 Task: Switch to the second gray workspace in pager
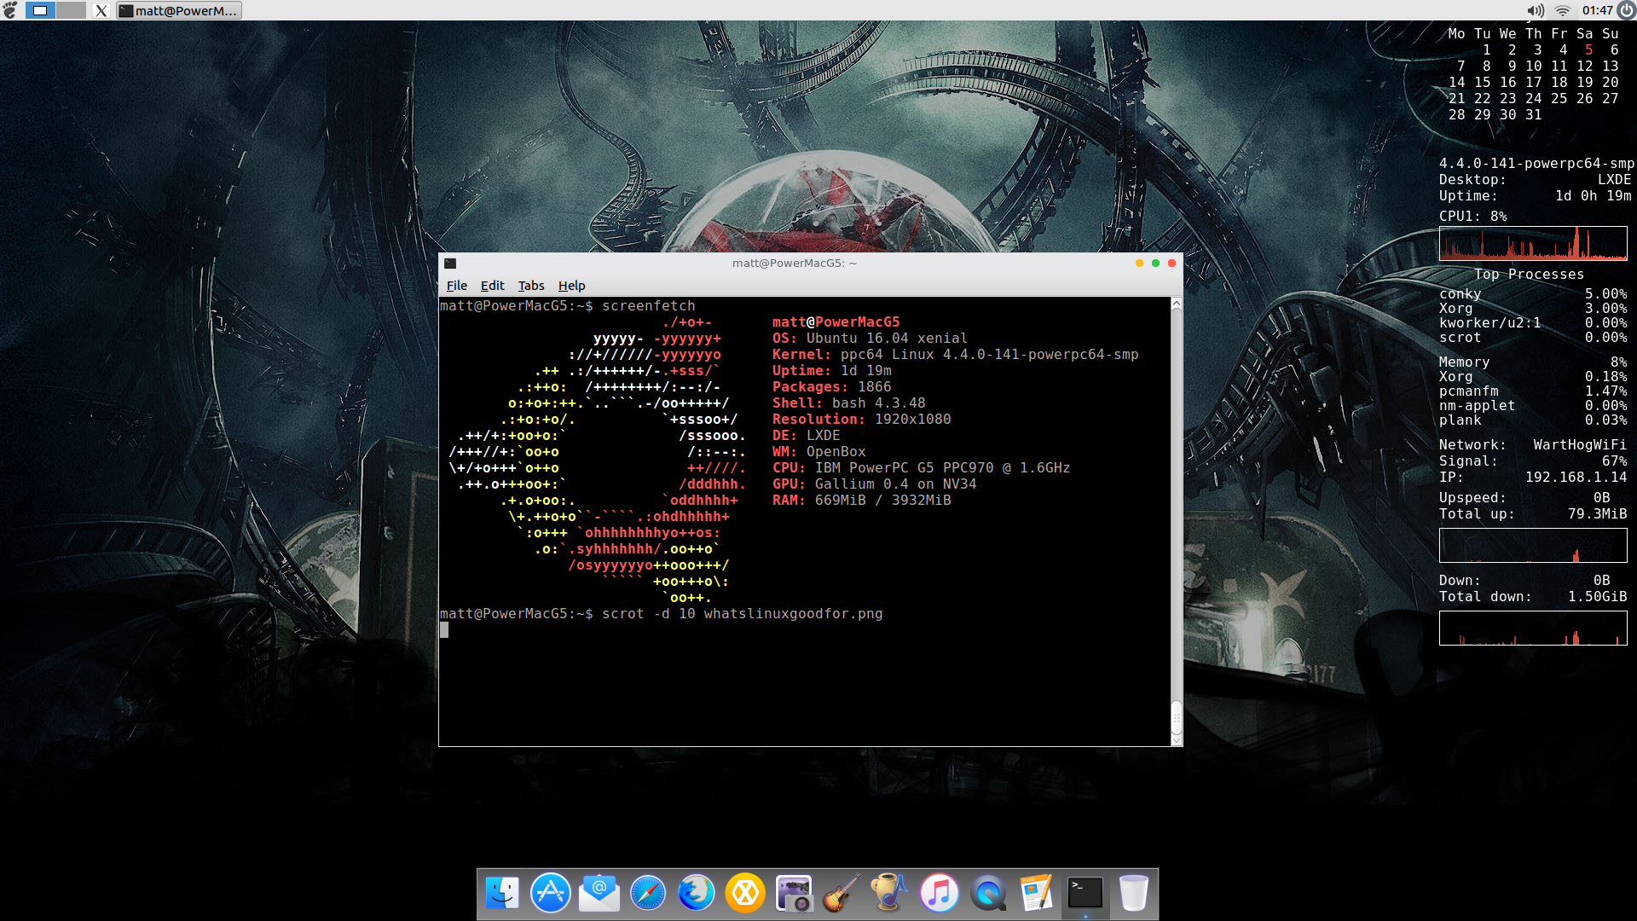coord(71,10)
